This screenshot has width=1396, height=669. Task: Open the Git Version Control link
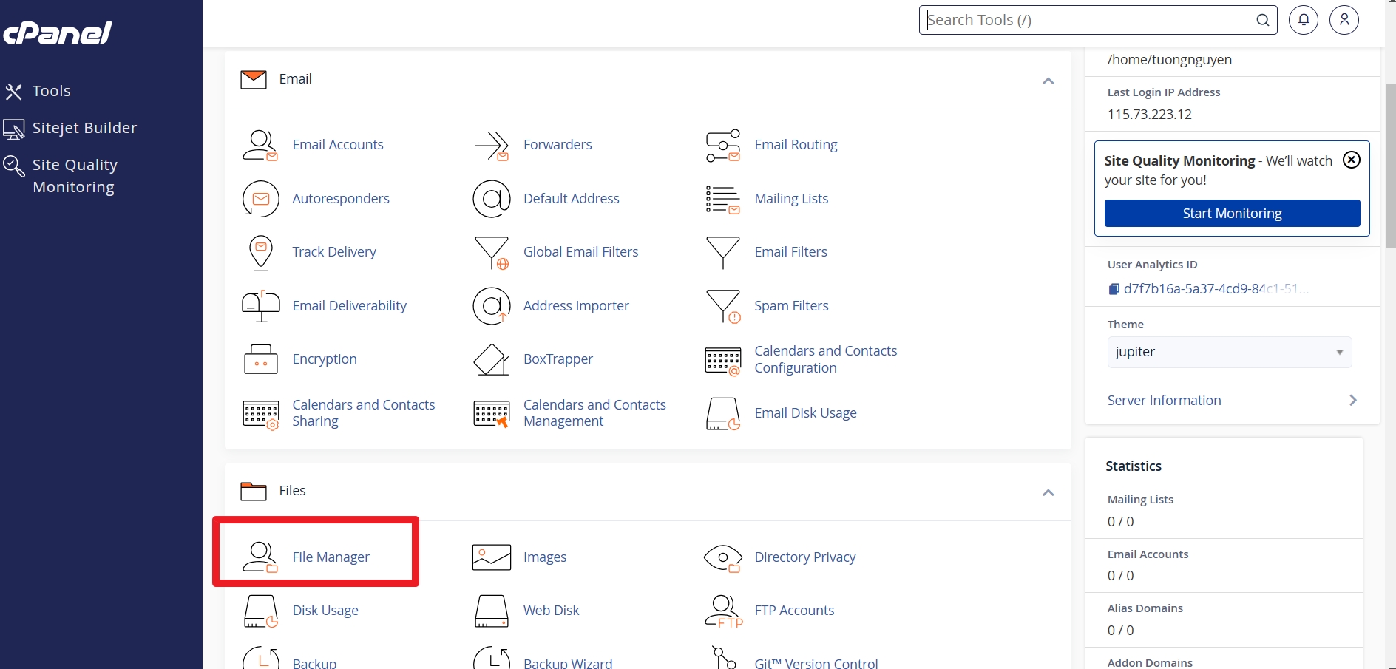click(816, 663)
